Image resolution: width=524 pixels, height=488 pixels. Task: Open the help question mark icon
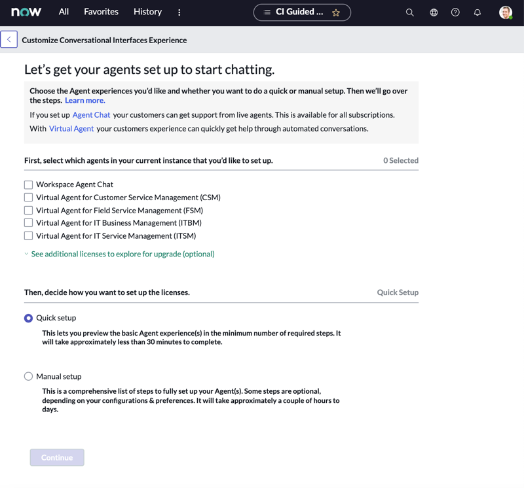click(455, 12)
